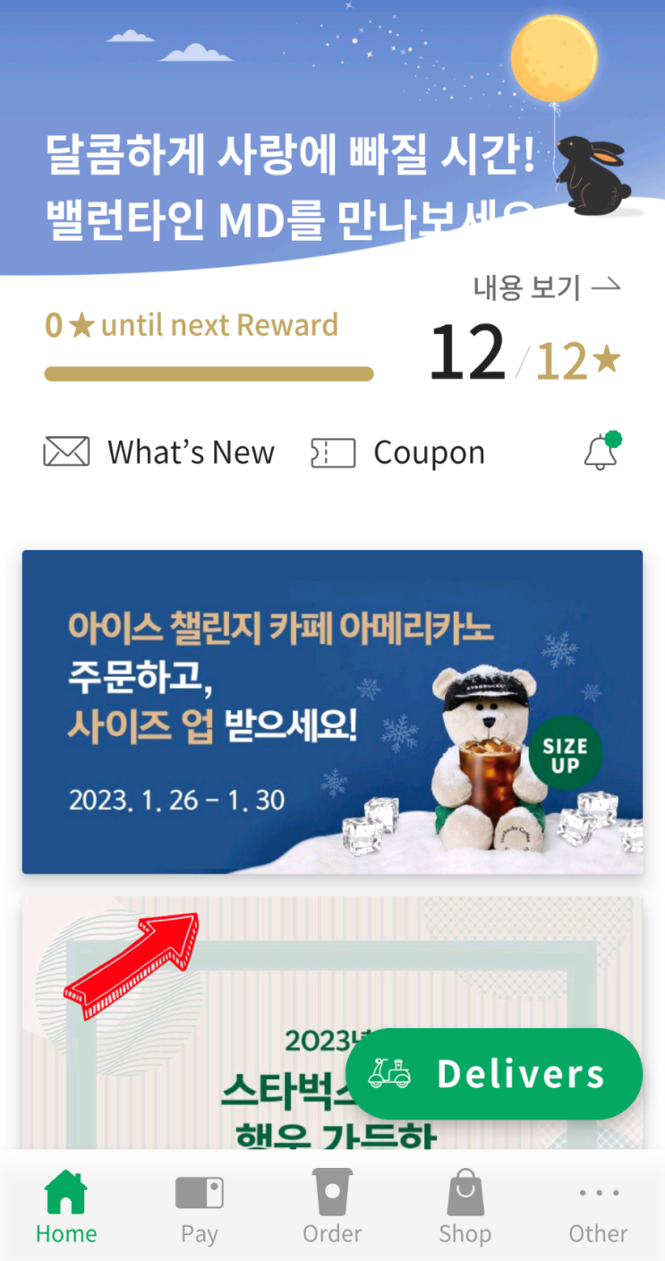Tap the Coupon ticket icon

pyautogui.click(x=333, y=453)
